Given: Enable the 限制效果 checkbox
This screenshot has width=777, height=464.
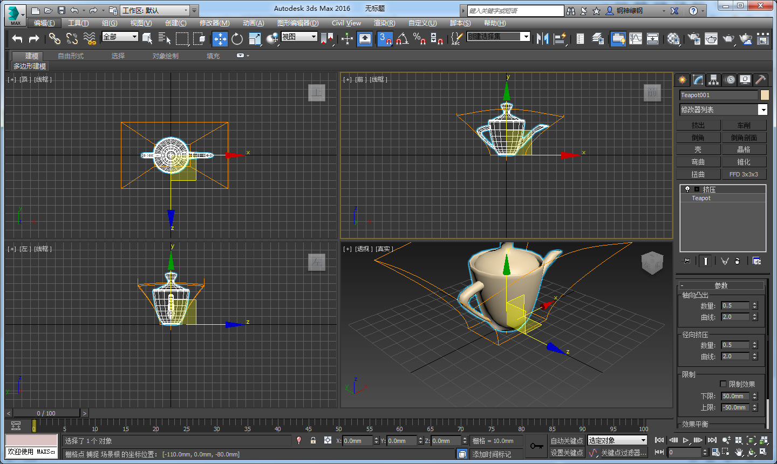Looking at the screenshot, I should coord(723,384).
